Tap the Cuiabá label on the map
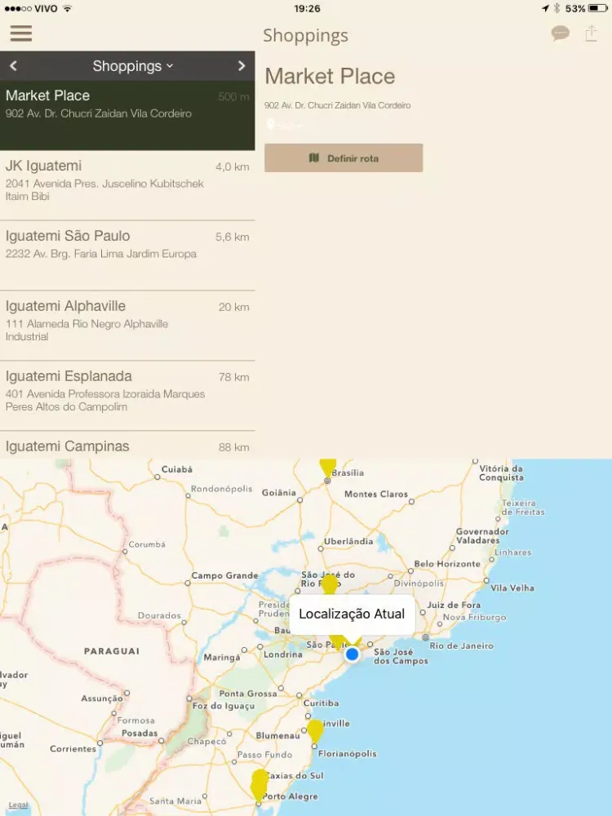 point(177,469)
